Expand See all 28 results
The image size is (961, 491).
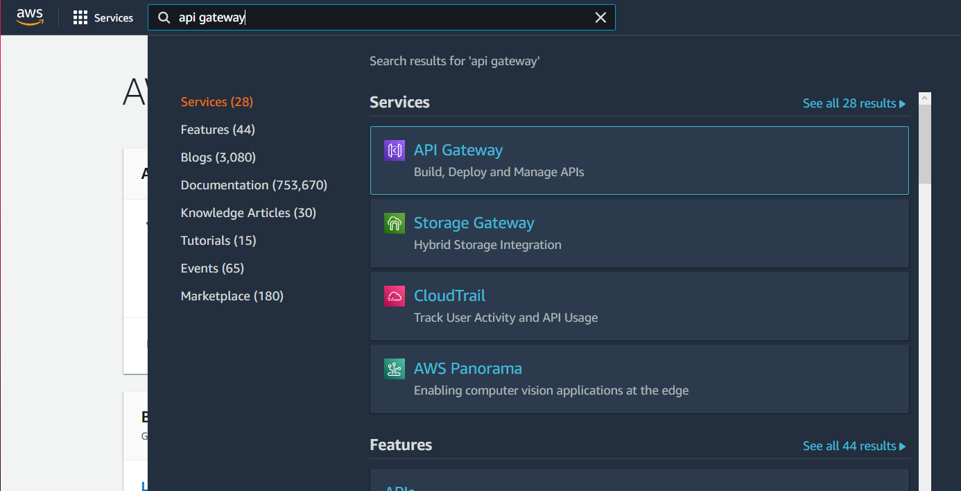pos(854,103)
